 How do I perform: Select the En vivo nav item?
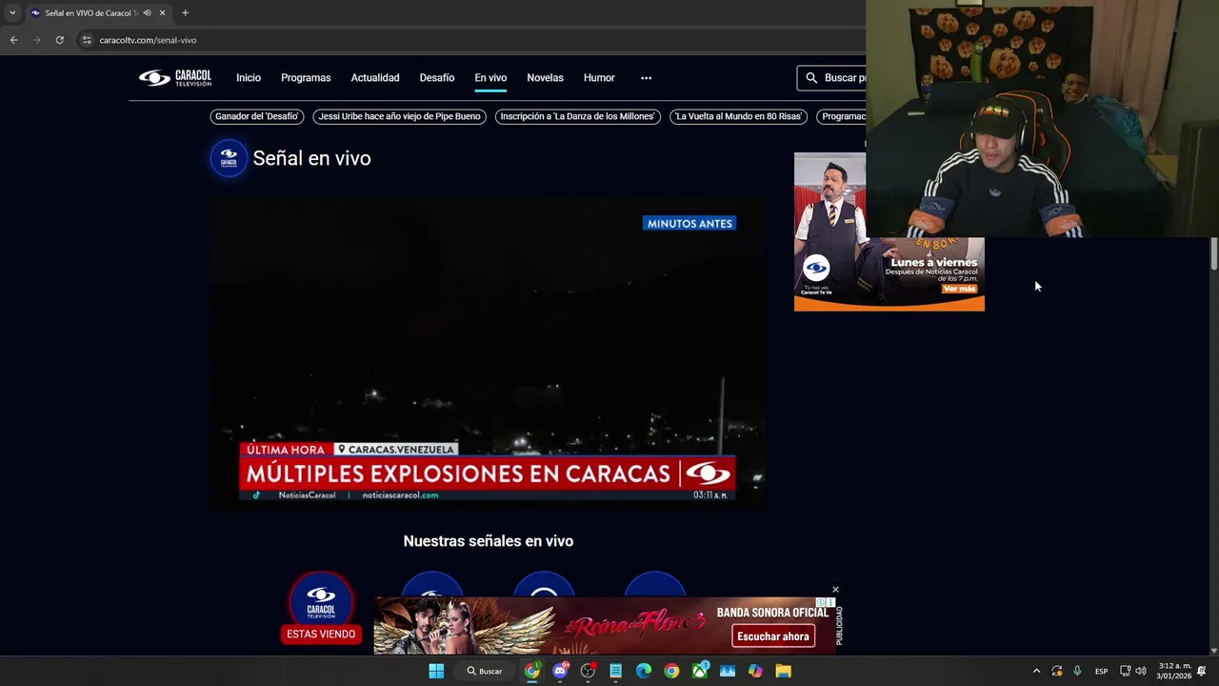(x=490, y=78)
